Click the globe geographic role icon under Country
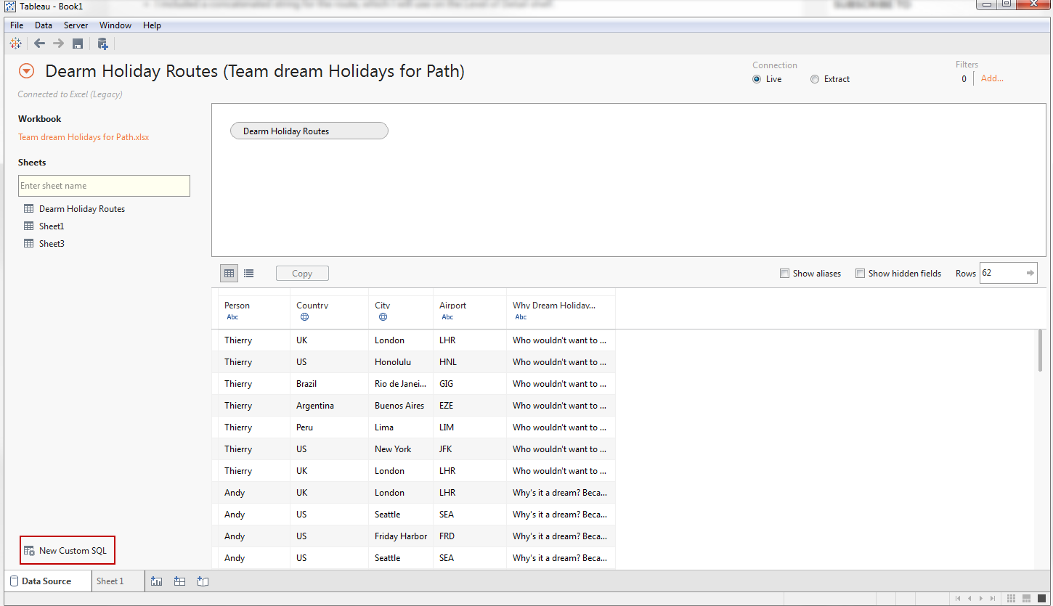Image resolution: width=1053 pixels, height=606 pixels. (x=304, y=317)
